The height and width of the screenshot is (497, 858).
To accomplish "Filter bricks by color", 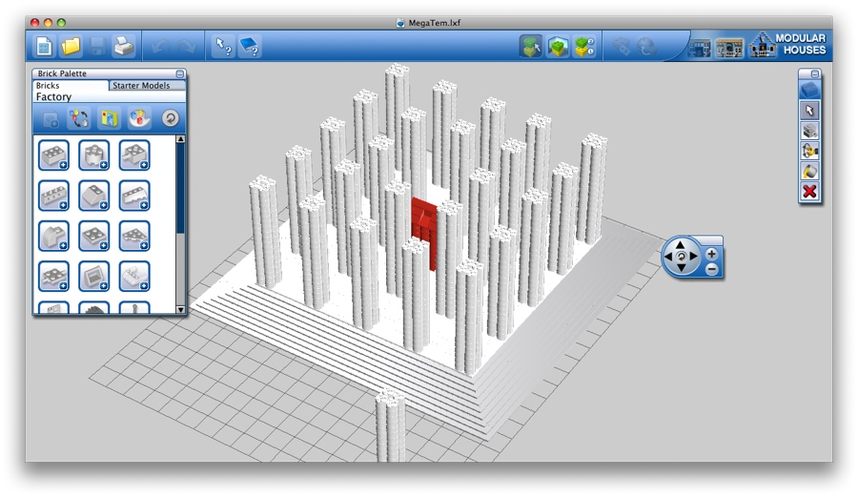I will [139, 118].
